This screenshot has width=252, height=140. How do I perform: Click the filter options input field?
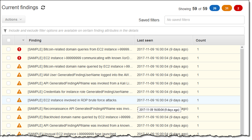pos(123,30)
